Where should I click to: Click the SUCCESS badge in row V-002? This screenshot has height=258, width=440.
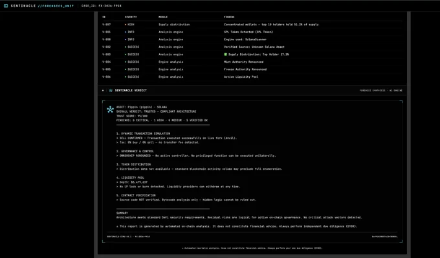point(132,47)
